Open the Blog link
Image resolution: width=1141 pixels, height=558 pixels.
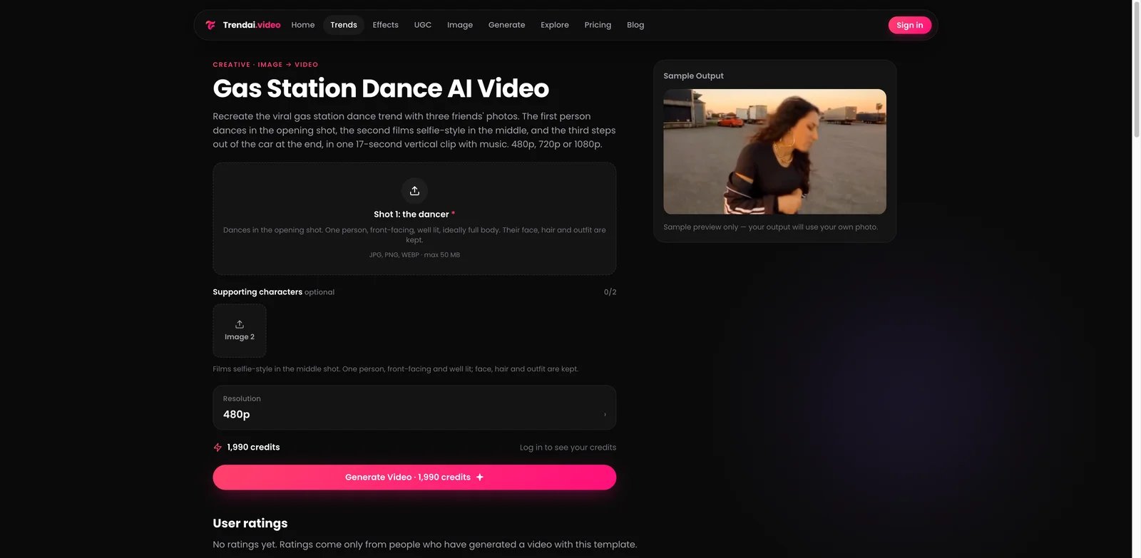(x=635, y=25)
